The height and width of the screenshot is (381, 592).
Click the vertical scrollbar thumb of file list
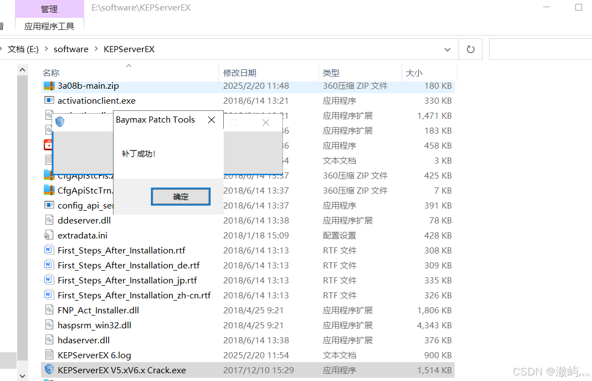tap(22, 217)
